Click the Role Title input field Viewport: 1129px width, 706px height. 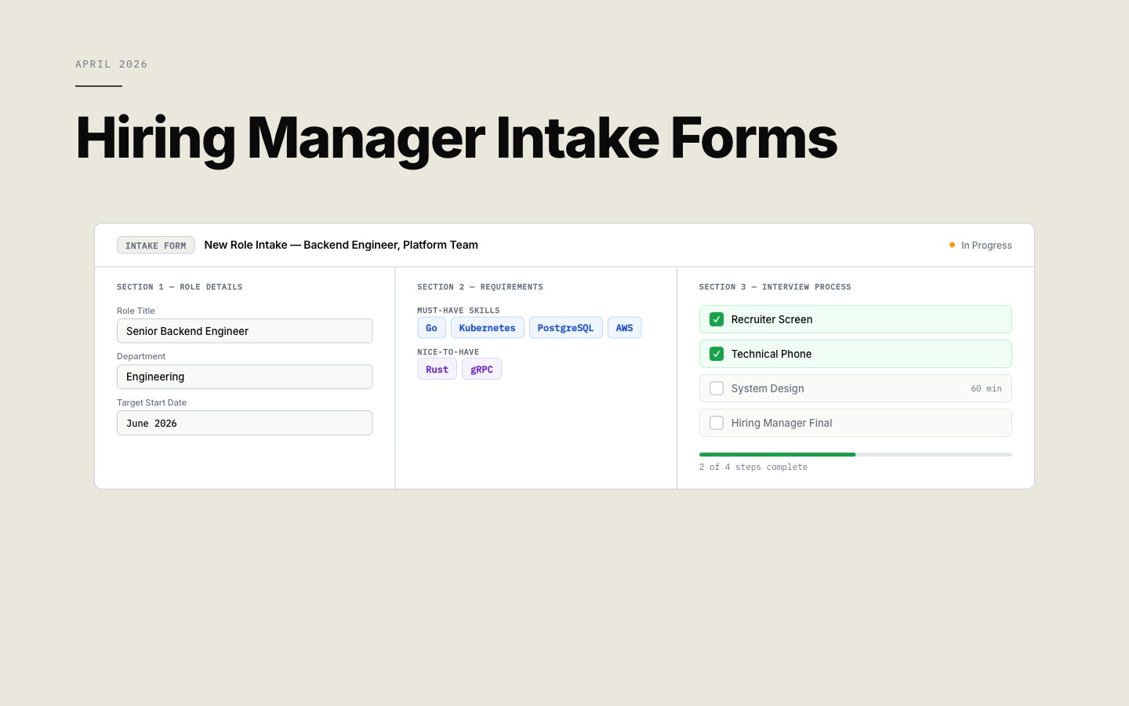[245, 331]
